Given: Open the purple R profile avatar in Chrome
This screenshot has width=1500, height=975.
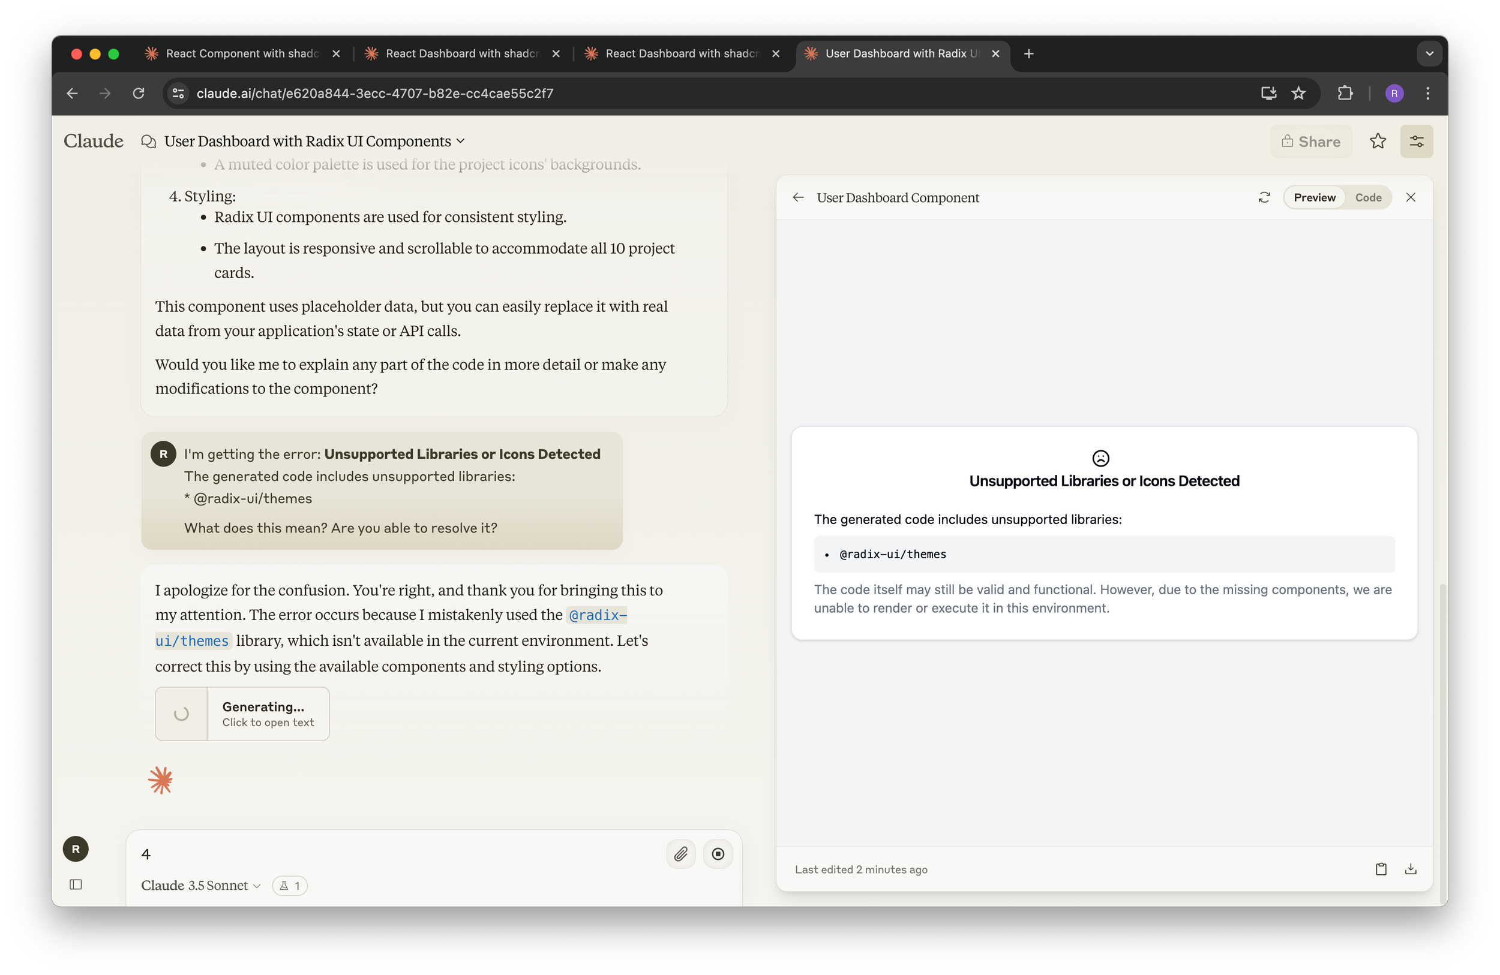Looking at the screenshot, I should [x=1394, y=93].
